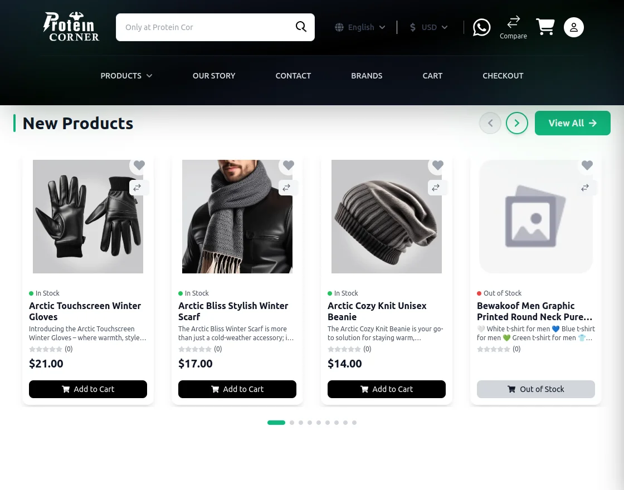Viewport: 624px width, 490px height.
Task: Click the next arrow on the New Products carousel
Action: pyautogui.click(x=517, y=123)
